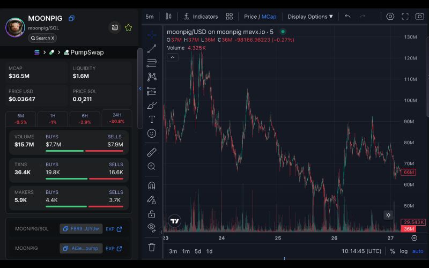Viewport: 429px width, 268px height.
Task: Copy the Ai3e...pump token address
Action: (81, 248)
